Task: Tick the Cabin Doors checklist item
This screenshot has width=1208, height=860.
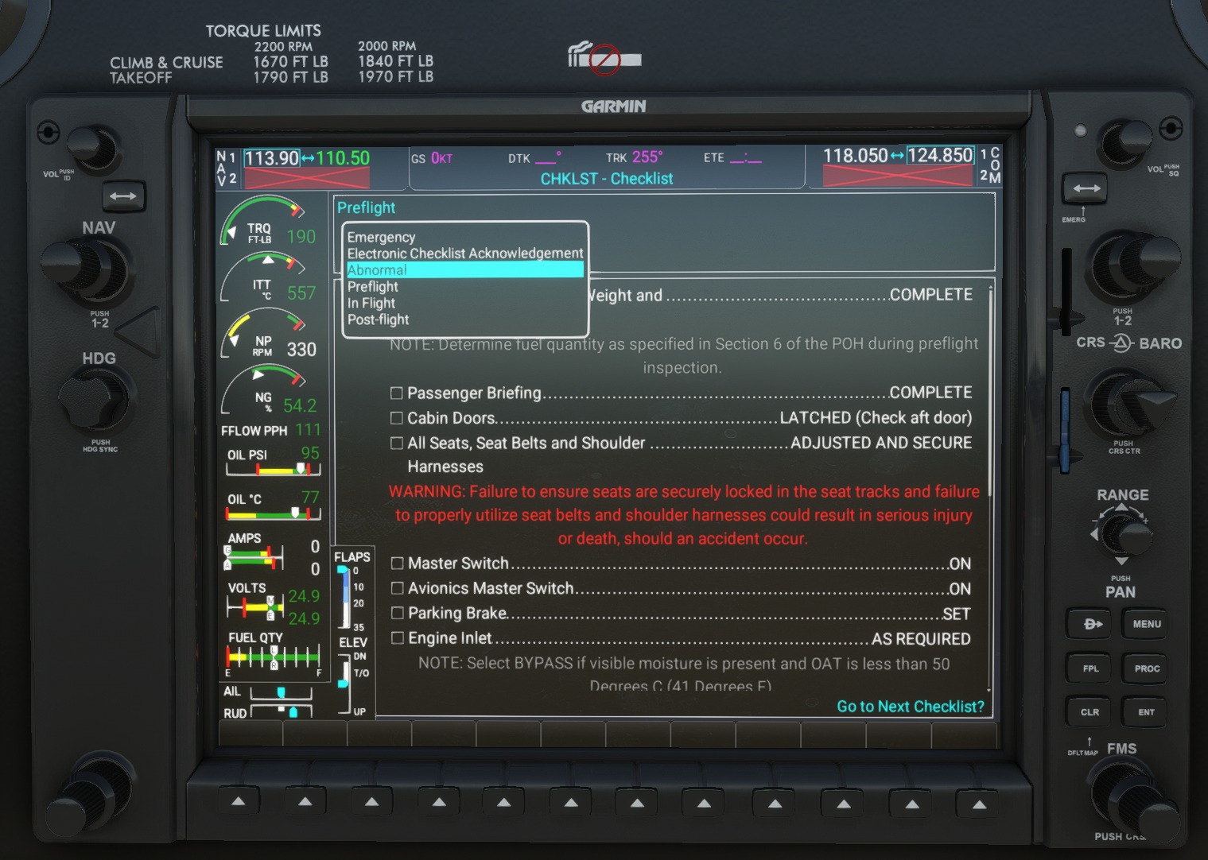Action: coord(396,418)
